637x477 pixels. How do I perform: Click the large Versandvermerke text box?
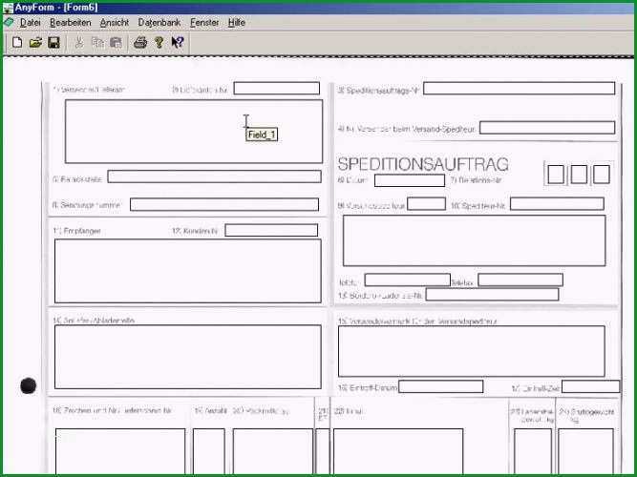point(471,351)
